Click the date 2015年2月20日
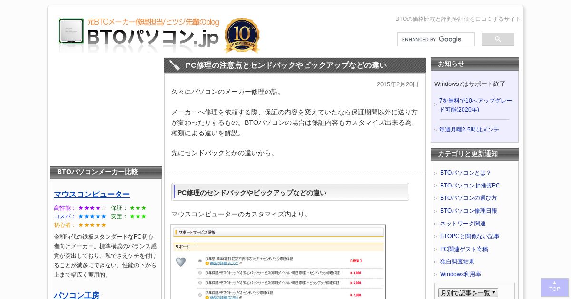This screenshot has width=571, height=299. click(x=398, y=84)
